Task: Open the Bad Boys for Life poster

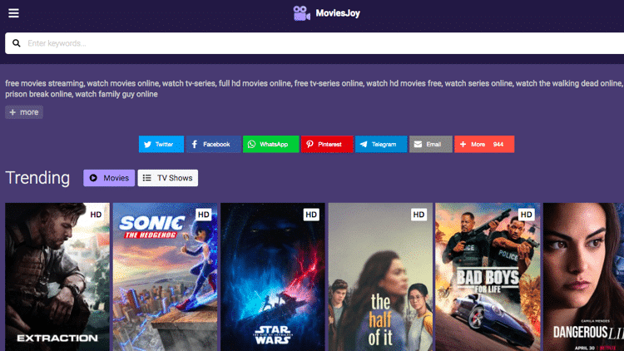Action: click(488, 277)
